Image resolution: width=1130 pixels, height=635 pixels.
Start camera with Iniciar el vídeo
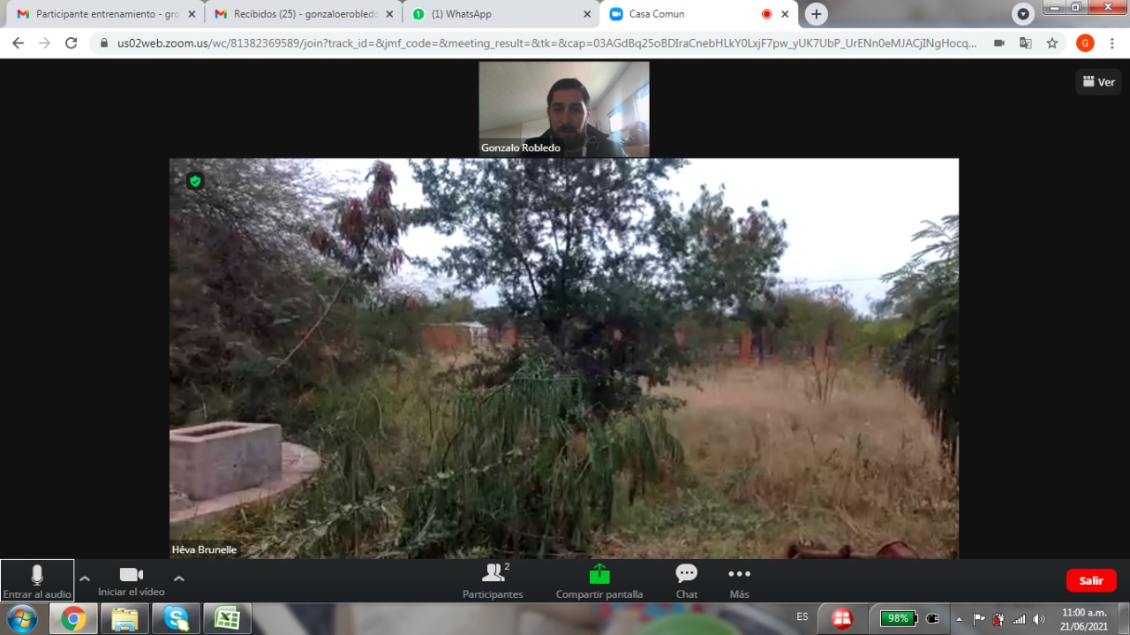coord(131,580)
